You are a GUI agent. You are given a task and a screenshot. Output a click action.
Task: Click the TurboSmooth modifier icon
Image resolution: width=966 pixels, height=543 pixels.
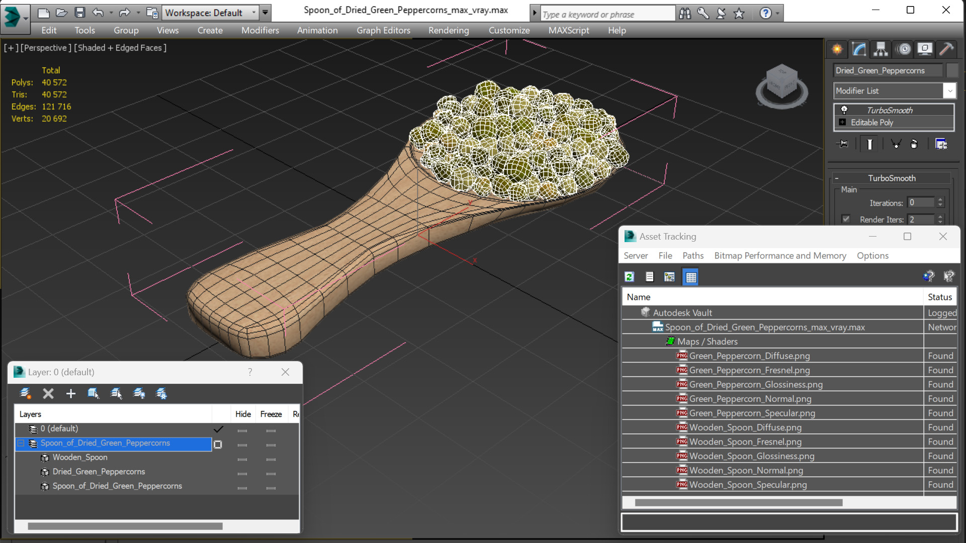[x=844, y=110]
